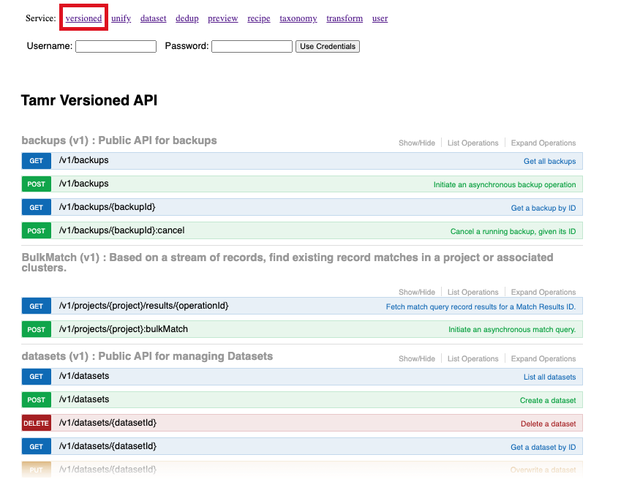Open the datasets (v1) section heading
This screenshot has width=621, height=482.
click(147, 356)
